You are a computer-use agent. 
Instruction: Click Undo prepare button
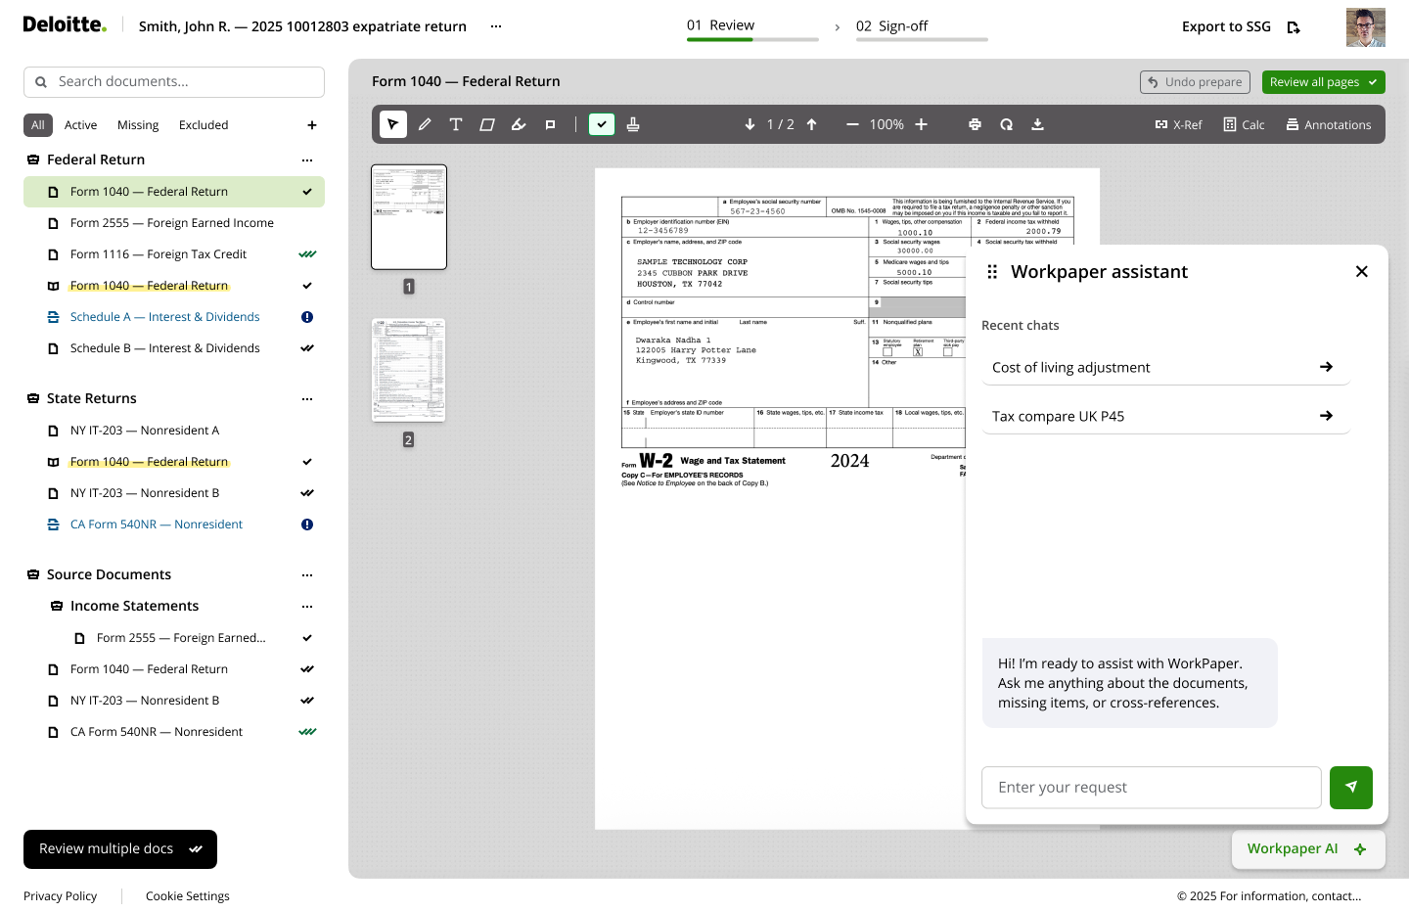pyautogui.click(x=1195, y=82)
